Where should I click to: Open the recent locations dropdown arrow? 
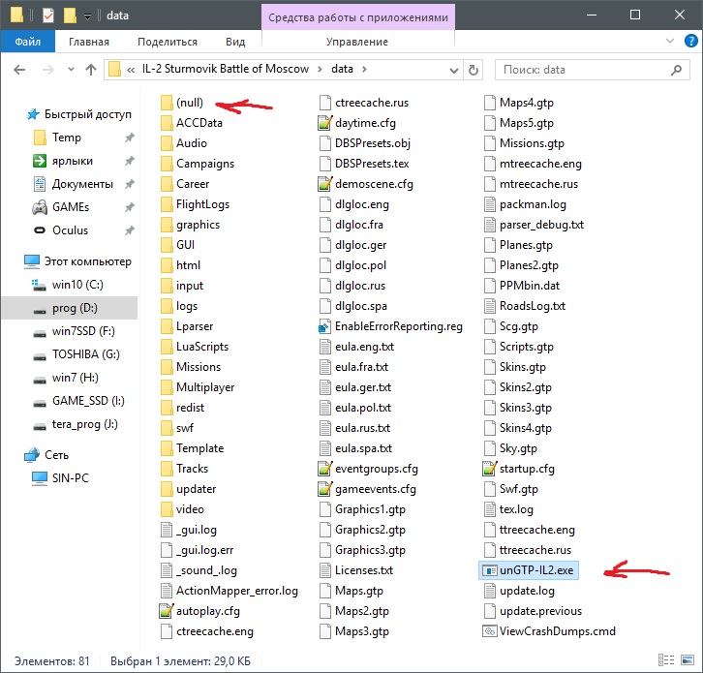[71, 70]
